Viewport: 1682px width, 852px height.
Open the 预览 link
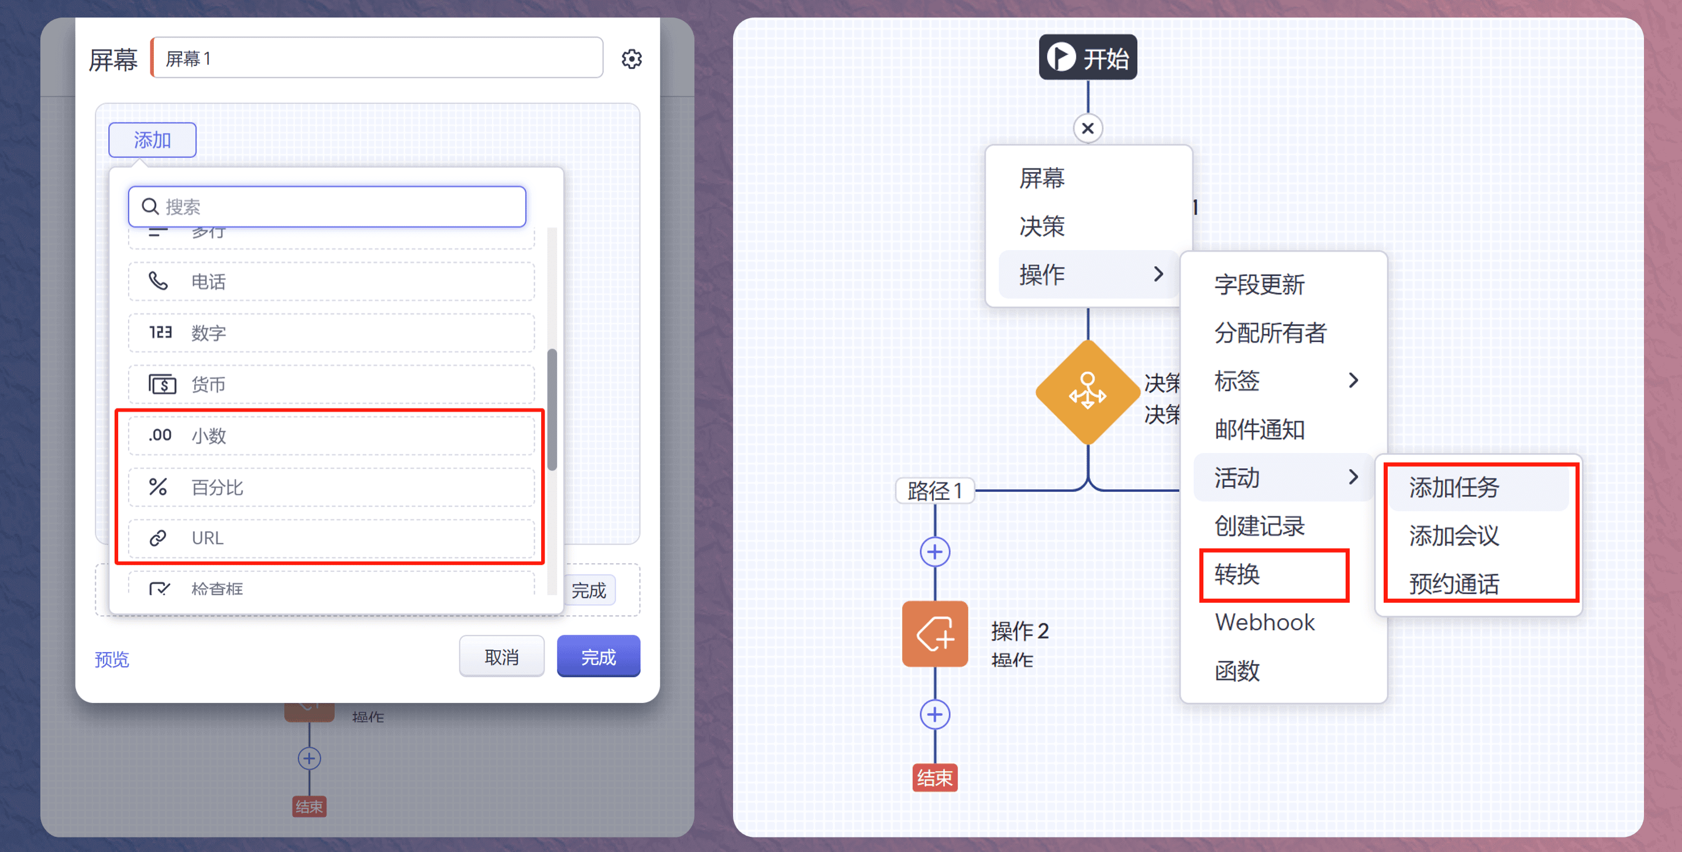[x=112, y=660]
